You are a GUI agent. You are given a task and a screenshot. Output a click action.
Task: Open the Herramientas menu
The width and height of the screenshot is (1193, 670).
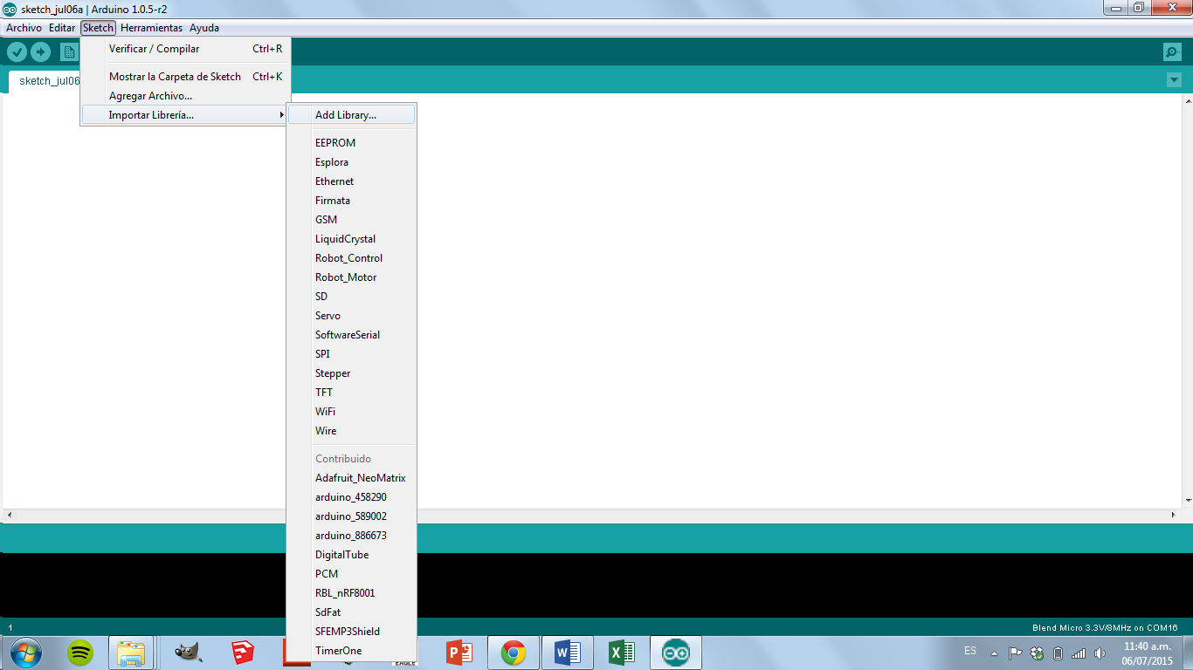(151, 28)
